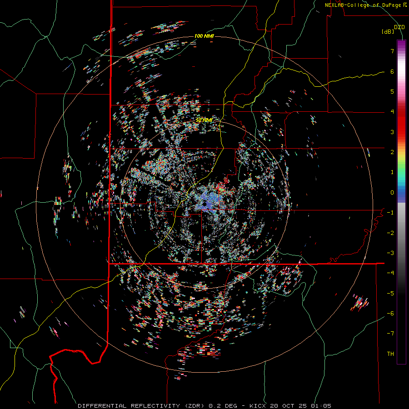Image resolution: width=409 pixels, height=409 pixels.
Task: Click the positive 1 value on the ZDR scale
Action: [392, 172]
